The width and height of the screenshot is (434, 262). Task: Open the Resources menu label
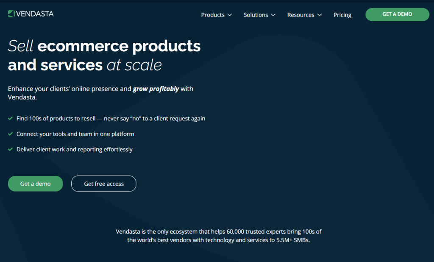pos(300,15)
